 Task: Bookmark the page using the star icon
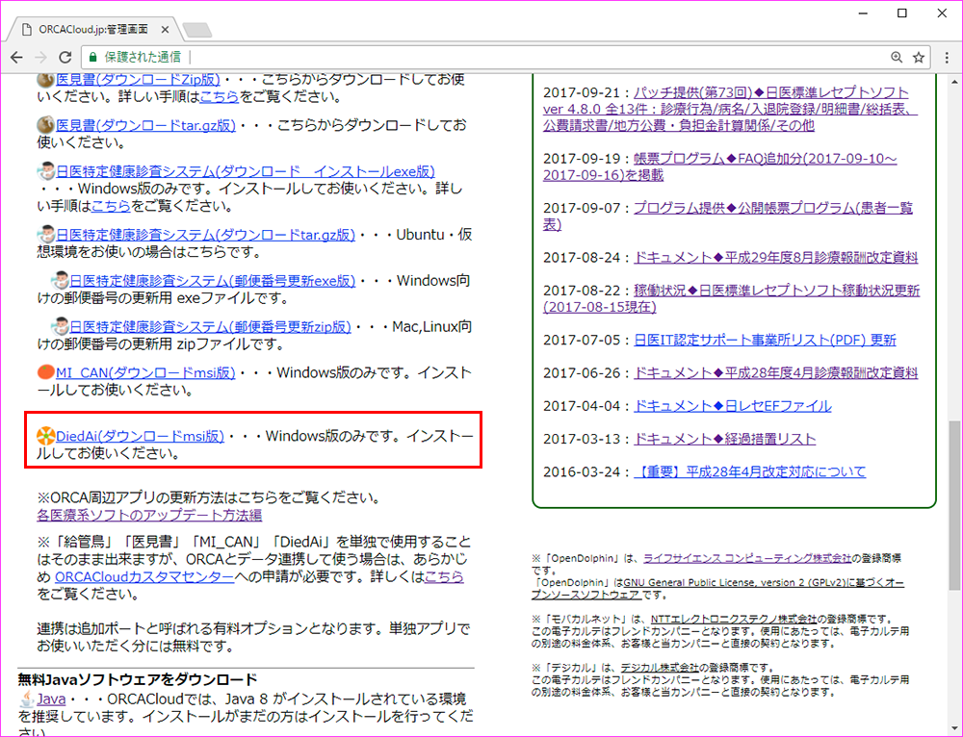coord(916,58)
